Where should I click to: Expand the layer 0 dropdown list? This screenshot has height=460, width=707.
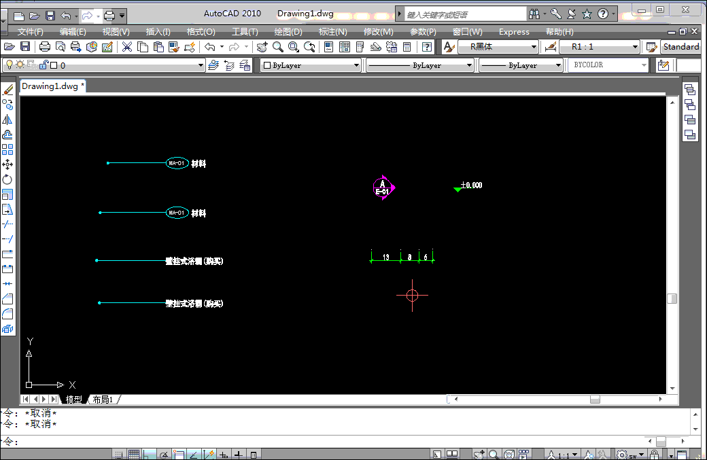[x=201, y=65]
